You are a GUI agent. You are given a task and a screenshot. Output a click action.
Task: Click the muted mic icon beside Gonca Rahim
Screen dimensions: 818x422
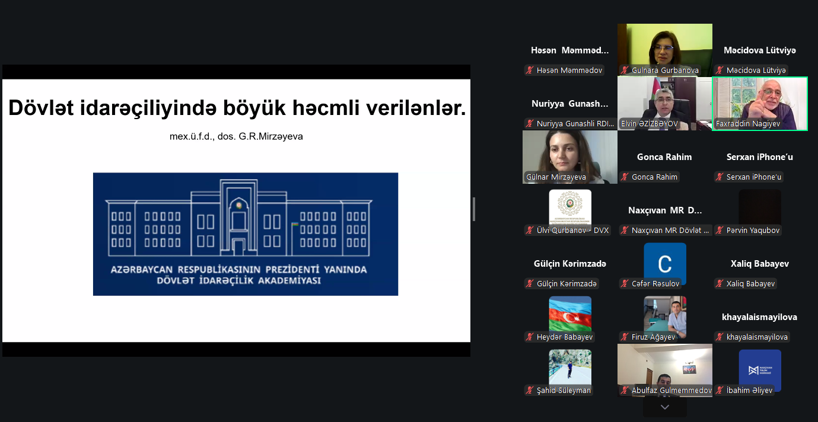tap(624, 177)
